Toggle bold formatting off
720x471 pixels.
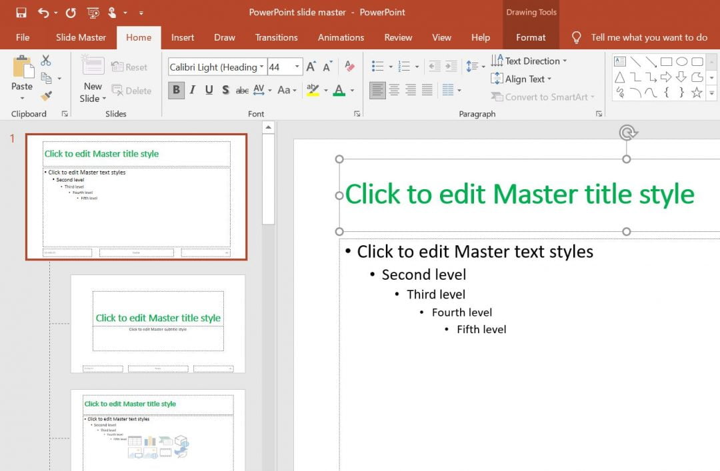click(x=176, y=89)
